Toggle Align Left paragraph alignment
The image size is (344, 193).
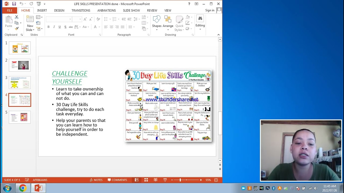[x=106, y=27]
